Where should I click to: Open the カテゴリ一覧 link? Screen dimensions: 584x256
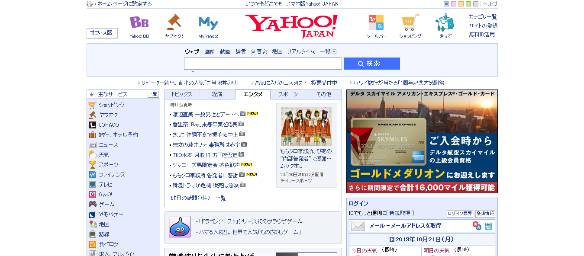pos(483,17)
